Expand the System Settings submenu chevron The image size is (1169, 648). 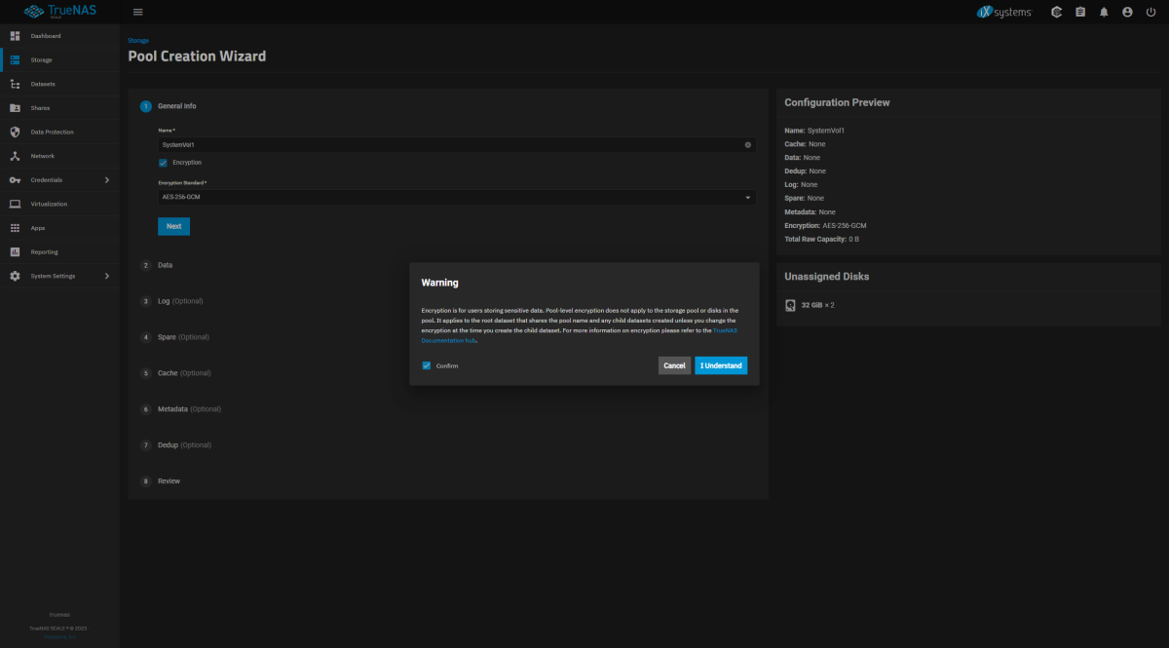pyautogui.click(x=107, y=276)
